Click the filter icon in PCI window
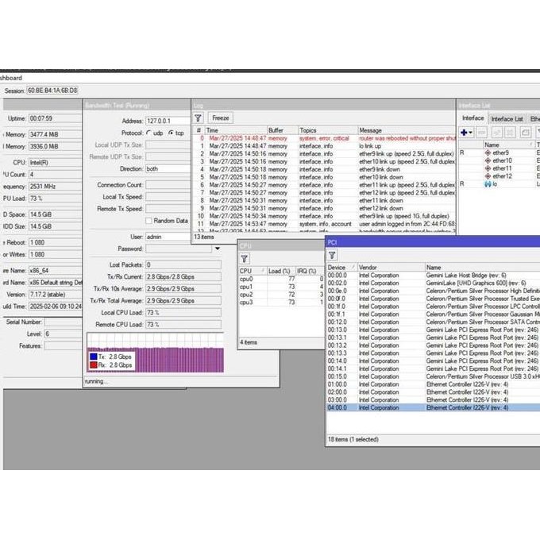540x540 pixels. click(332, 255)
